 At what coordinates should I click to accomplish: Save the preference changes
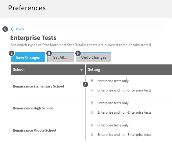(28, 57)
